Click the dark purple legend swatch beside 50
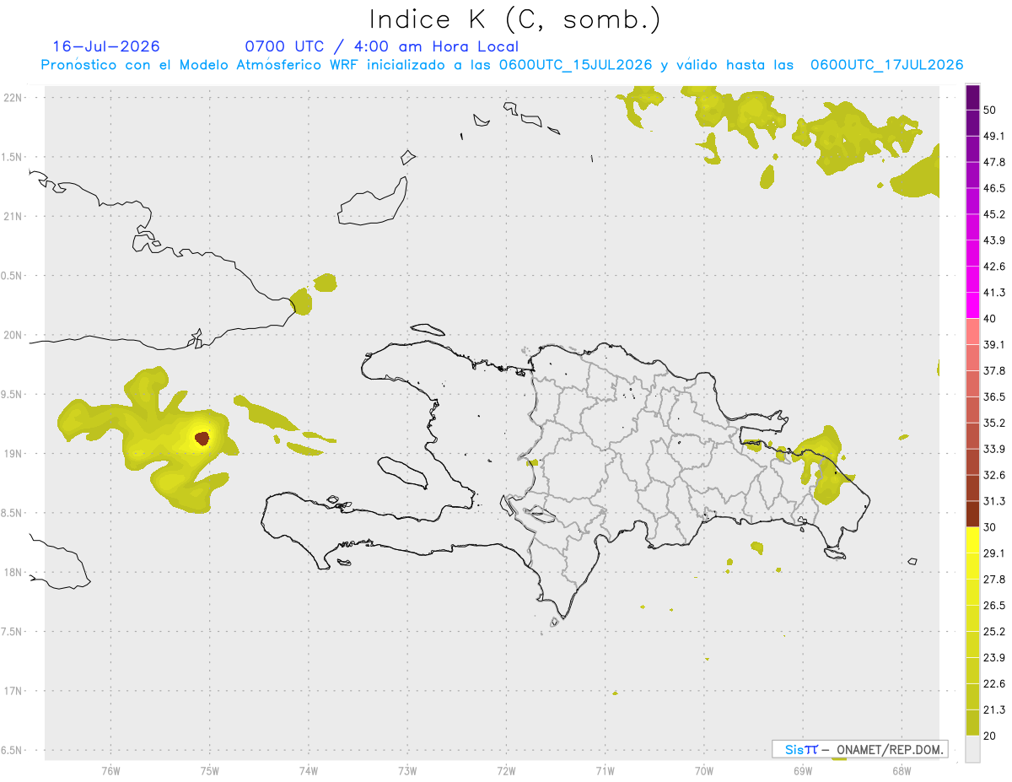1012x782 pixels. (x=972, y=97)
